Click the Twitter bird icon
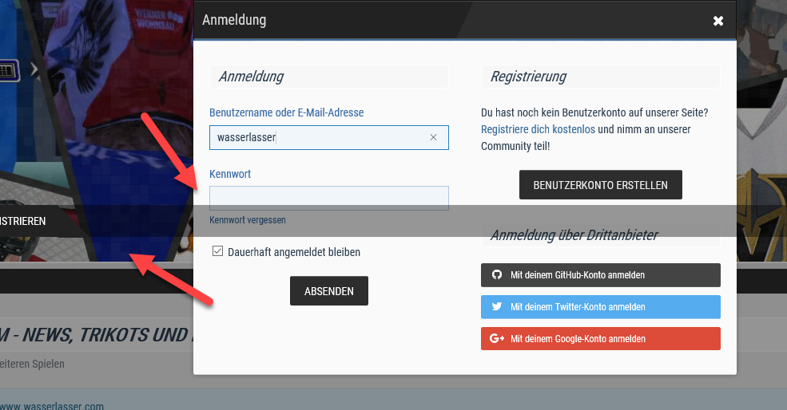Image resolution: width=787 pixels, height=410 pixels. coord(496,306)
